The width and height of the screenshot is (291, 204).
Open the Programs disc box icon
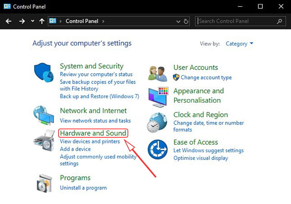click(45, 183)
